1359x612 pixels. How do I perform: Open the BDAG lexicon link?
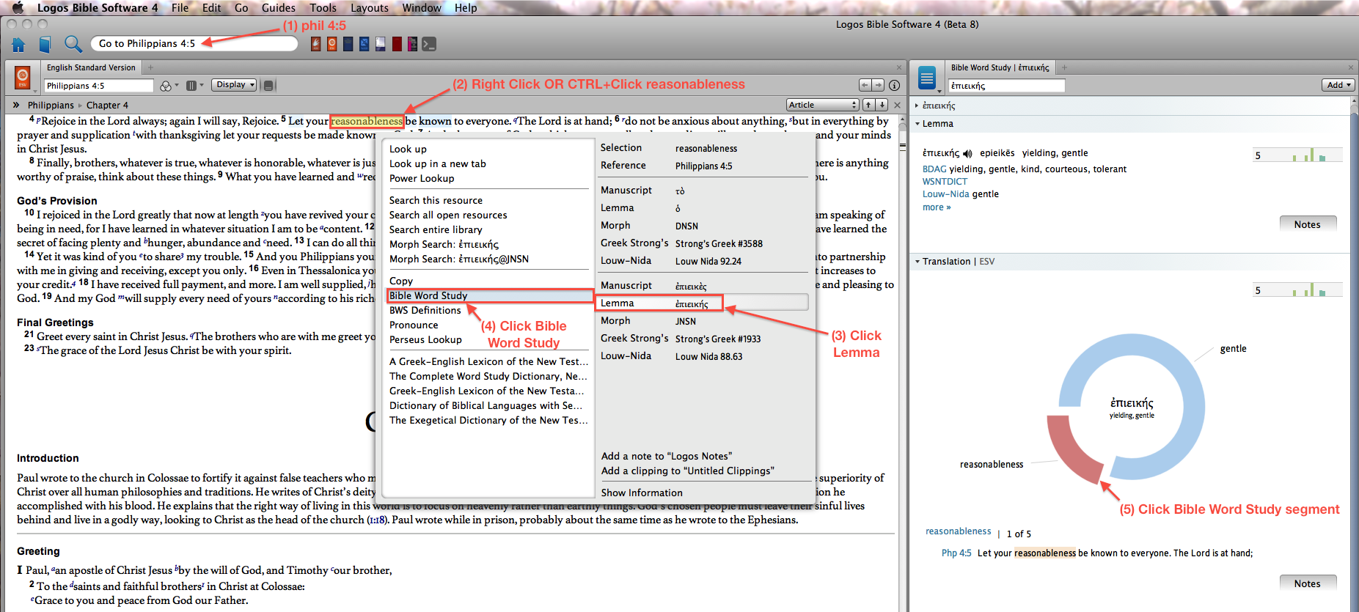coord(934,169)
